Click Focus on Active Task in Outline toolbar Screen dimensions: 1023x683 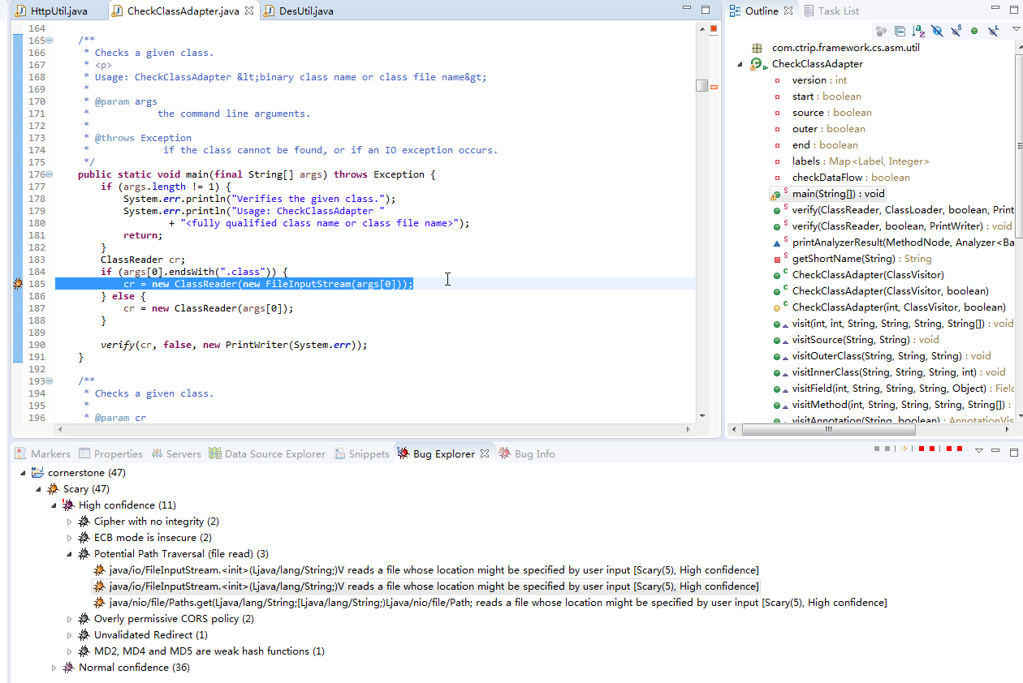point(881,31)
